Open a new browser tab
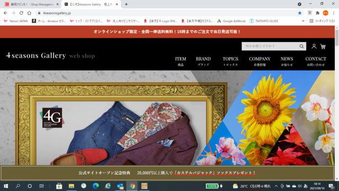 pos(126,4)
